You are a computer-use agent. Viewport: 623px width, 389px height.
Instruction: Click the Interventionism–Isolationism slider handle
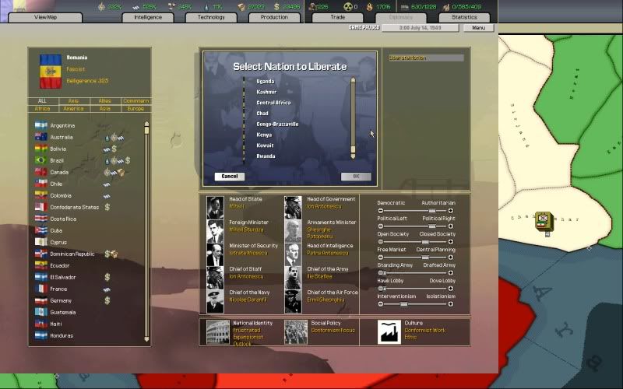pos(403,304)
